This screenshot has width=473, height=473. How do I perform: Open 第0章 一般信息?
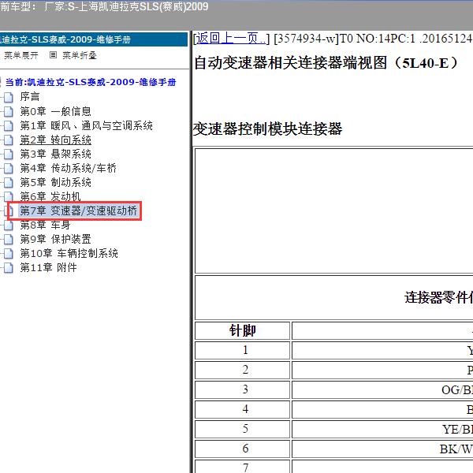[55, 111]
